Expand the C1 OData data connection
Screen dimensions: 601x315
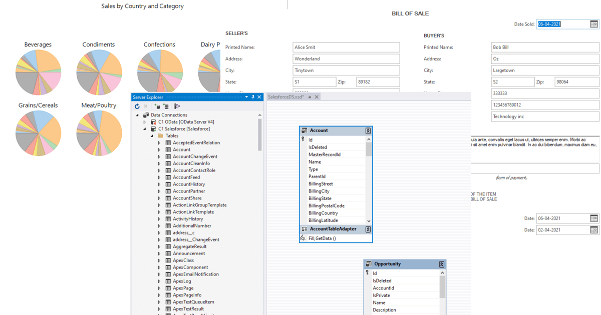pyautogui.click(x=144, y=121)
